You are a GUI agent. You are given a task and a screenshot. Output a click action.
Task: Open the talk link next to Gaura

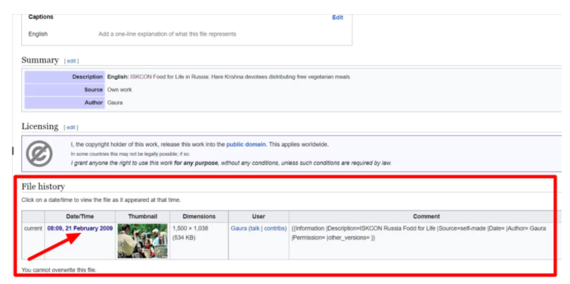click(x=254, y=229)
